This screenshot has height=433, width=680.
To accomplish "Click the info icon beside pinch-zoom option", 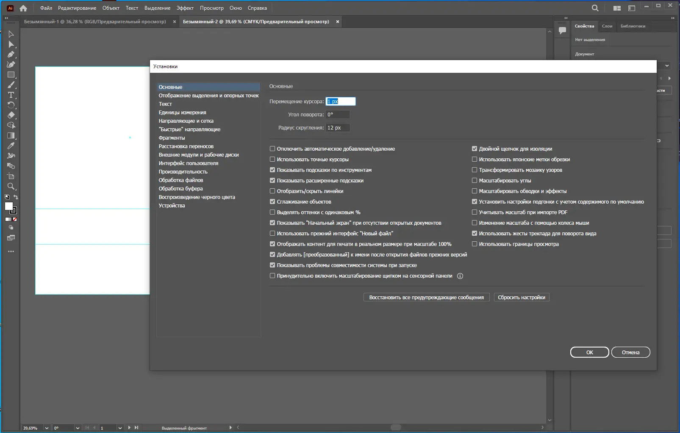I will point(460,276).
